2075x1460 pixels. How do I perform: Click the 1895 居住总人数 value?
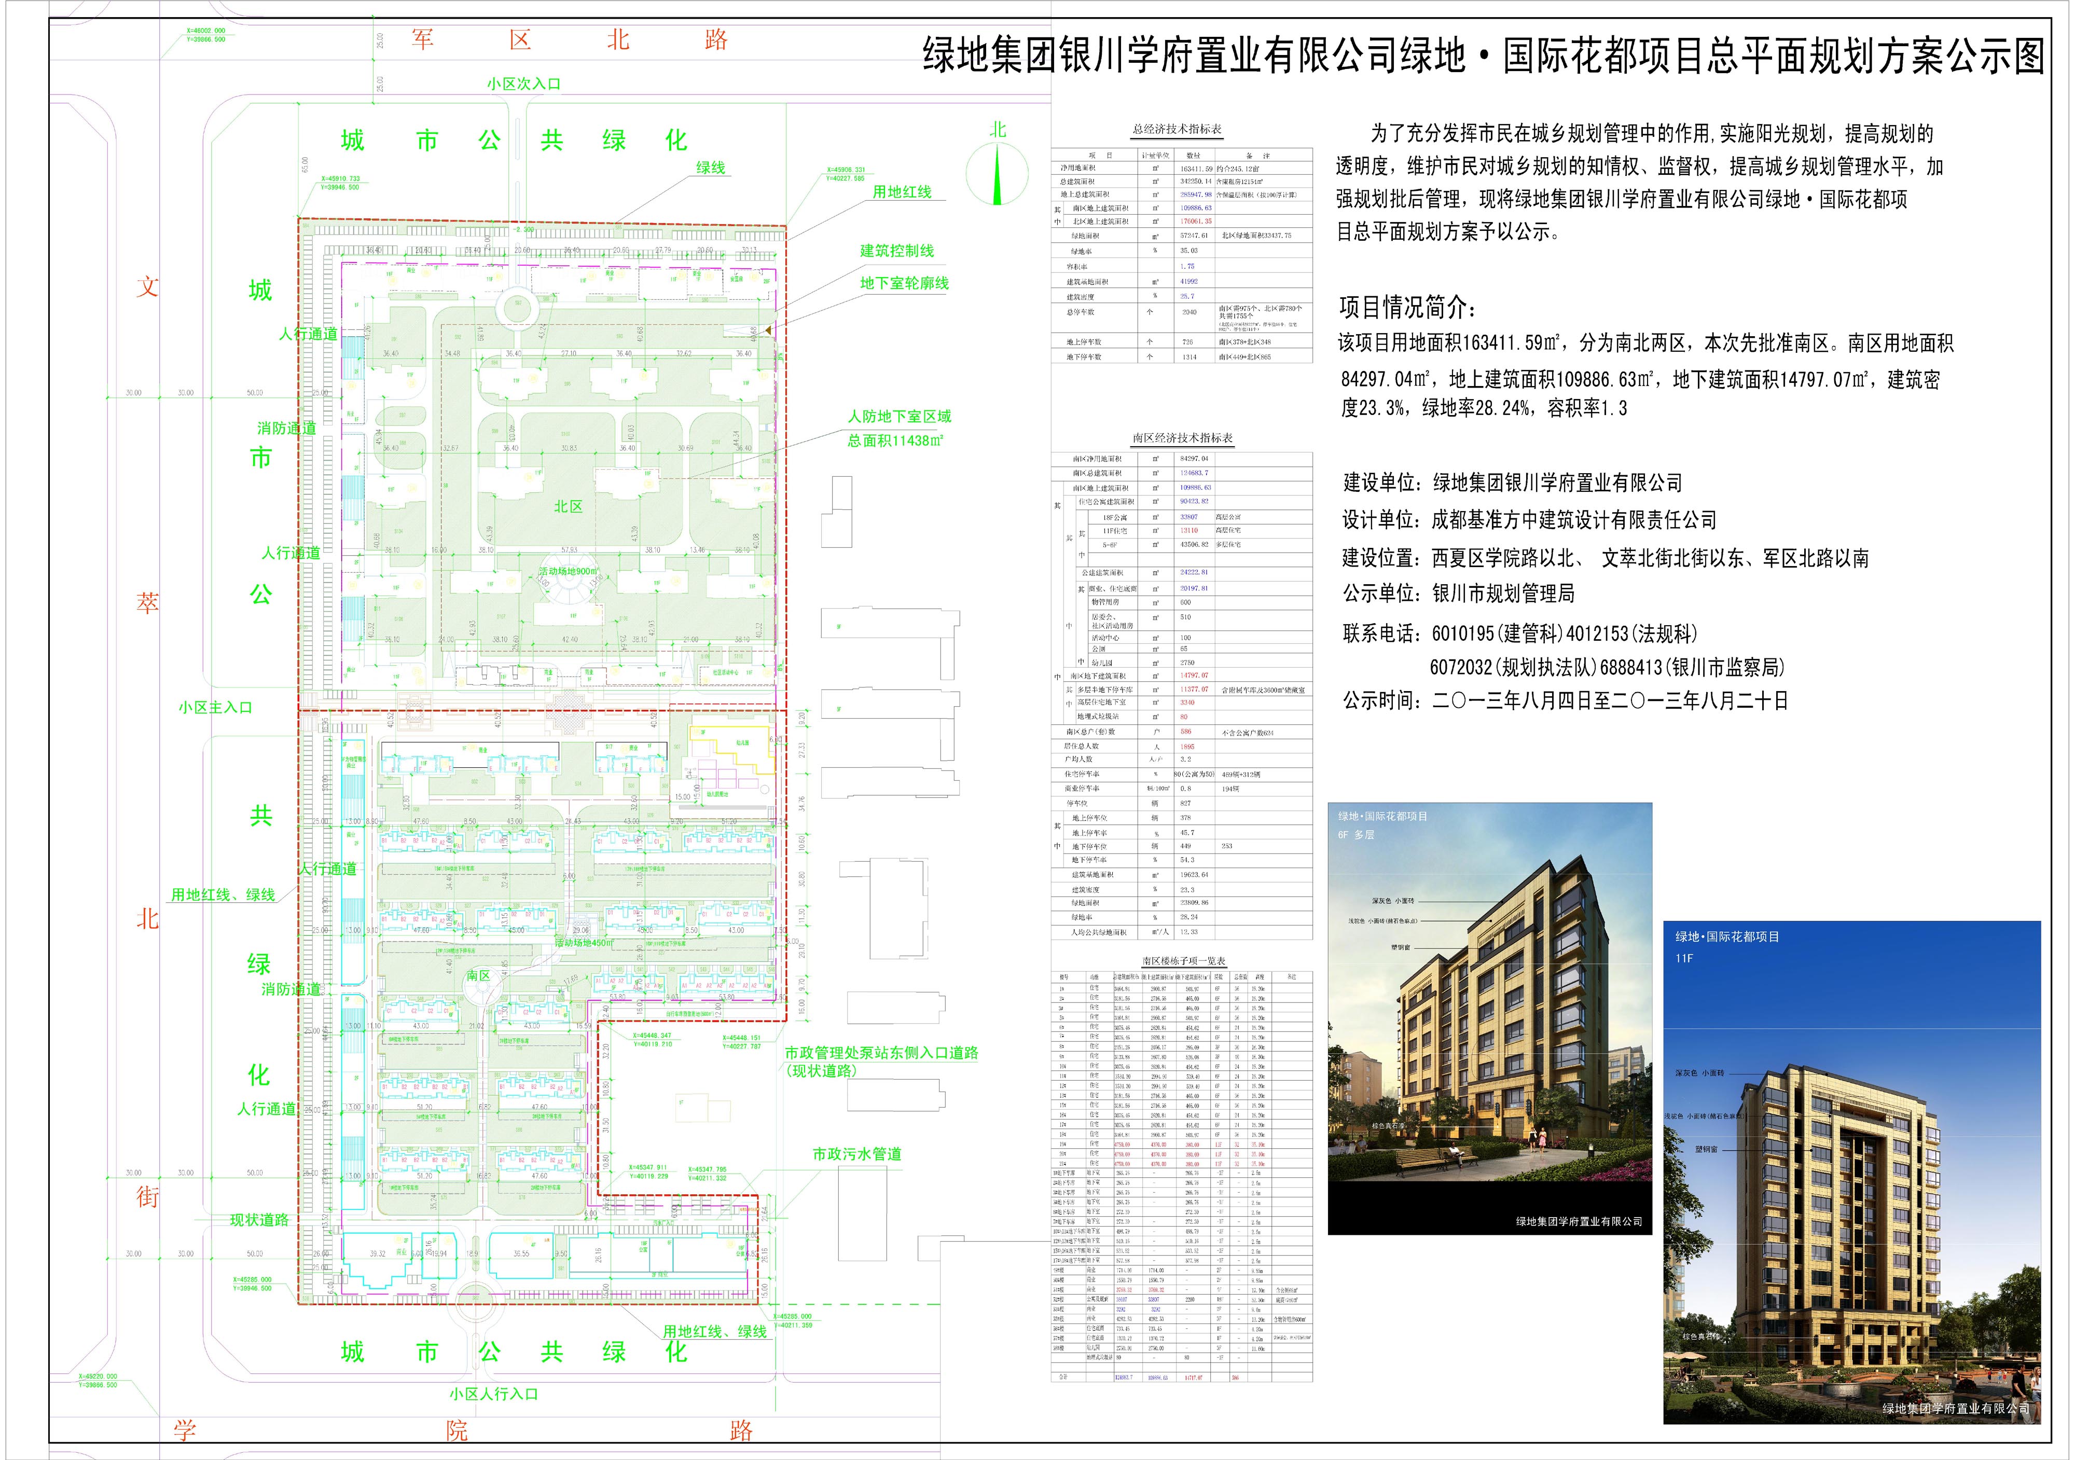1187,746
